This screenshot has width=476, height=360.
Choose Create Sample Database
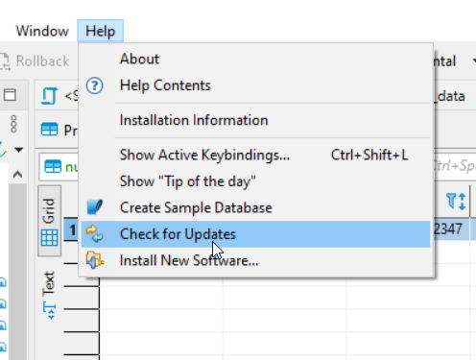(x=255, y=207)
